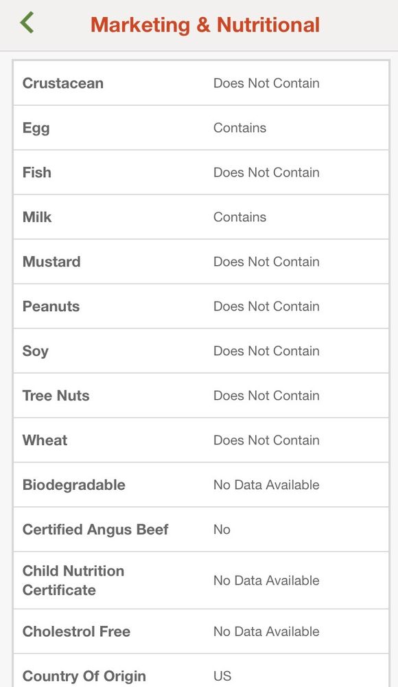The width and height of the screenshot is (398, 687).
Task: Tap the Marketing & Nutritional page title
Action: tap(205, 25)
